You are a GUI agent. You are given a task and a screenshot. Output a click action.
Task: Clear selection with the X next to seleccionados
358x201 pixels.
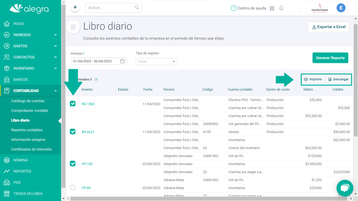[x=96, y=79]
